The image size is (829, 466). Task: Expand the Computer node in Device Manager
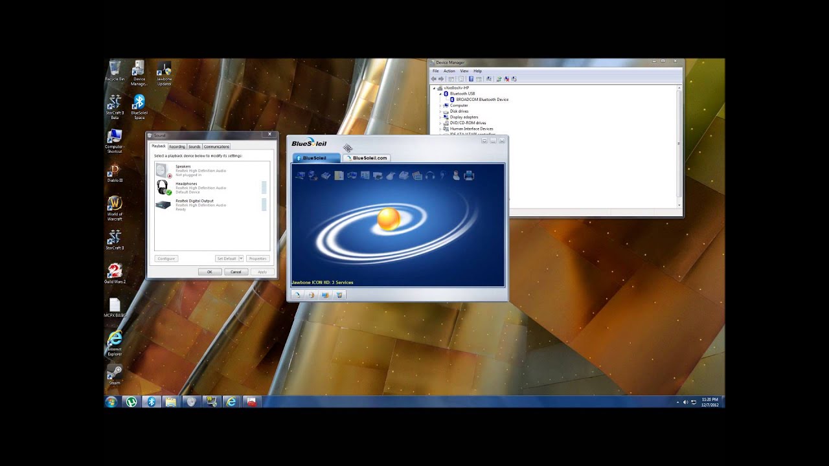[440, 105]
